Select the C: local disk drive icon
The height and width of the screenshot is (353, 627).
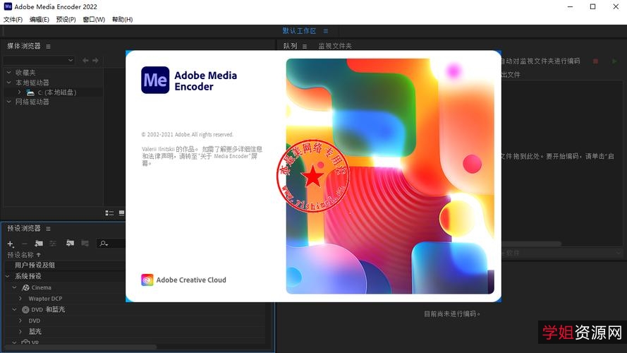click(30, 92)
